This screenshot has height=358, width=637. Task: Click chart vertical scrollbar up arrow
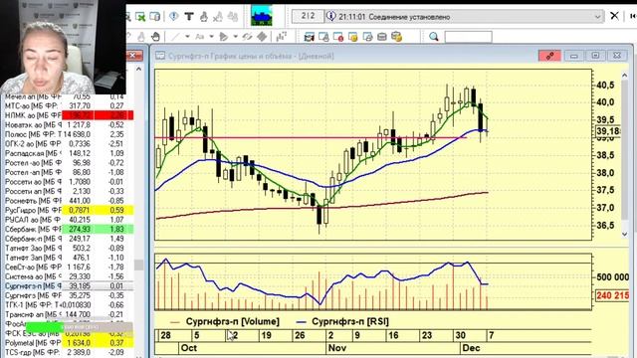pyautogui.click(x=625, y=76)
